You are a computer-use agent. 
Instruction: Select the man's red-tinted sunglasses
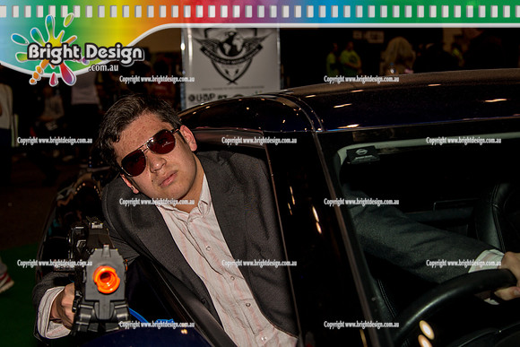(x=150, y=152)
